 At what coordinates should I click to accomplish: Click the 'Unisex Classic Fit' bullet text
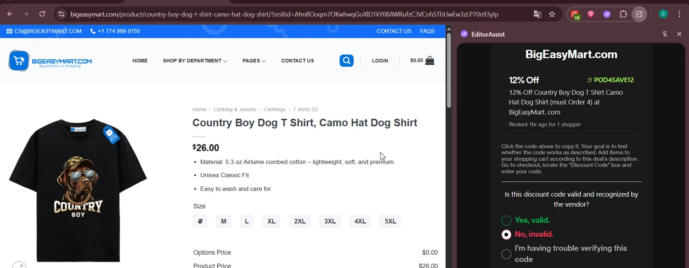pyautogui.click(x=225, y=175)
